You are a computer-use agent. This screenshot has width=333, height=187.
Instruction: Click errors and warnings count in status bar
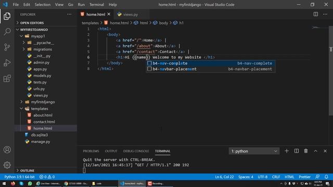coord(47,177)
